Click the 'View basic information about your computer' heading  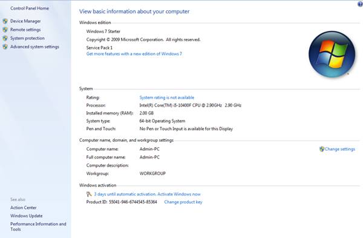coord(134,12)
